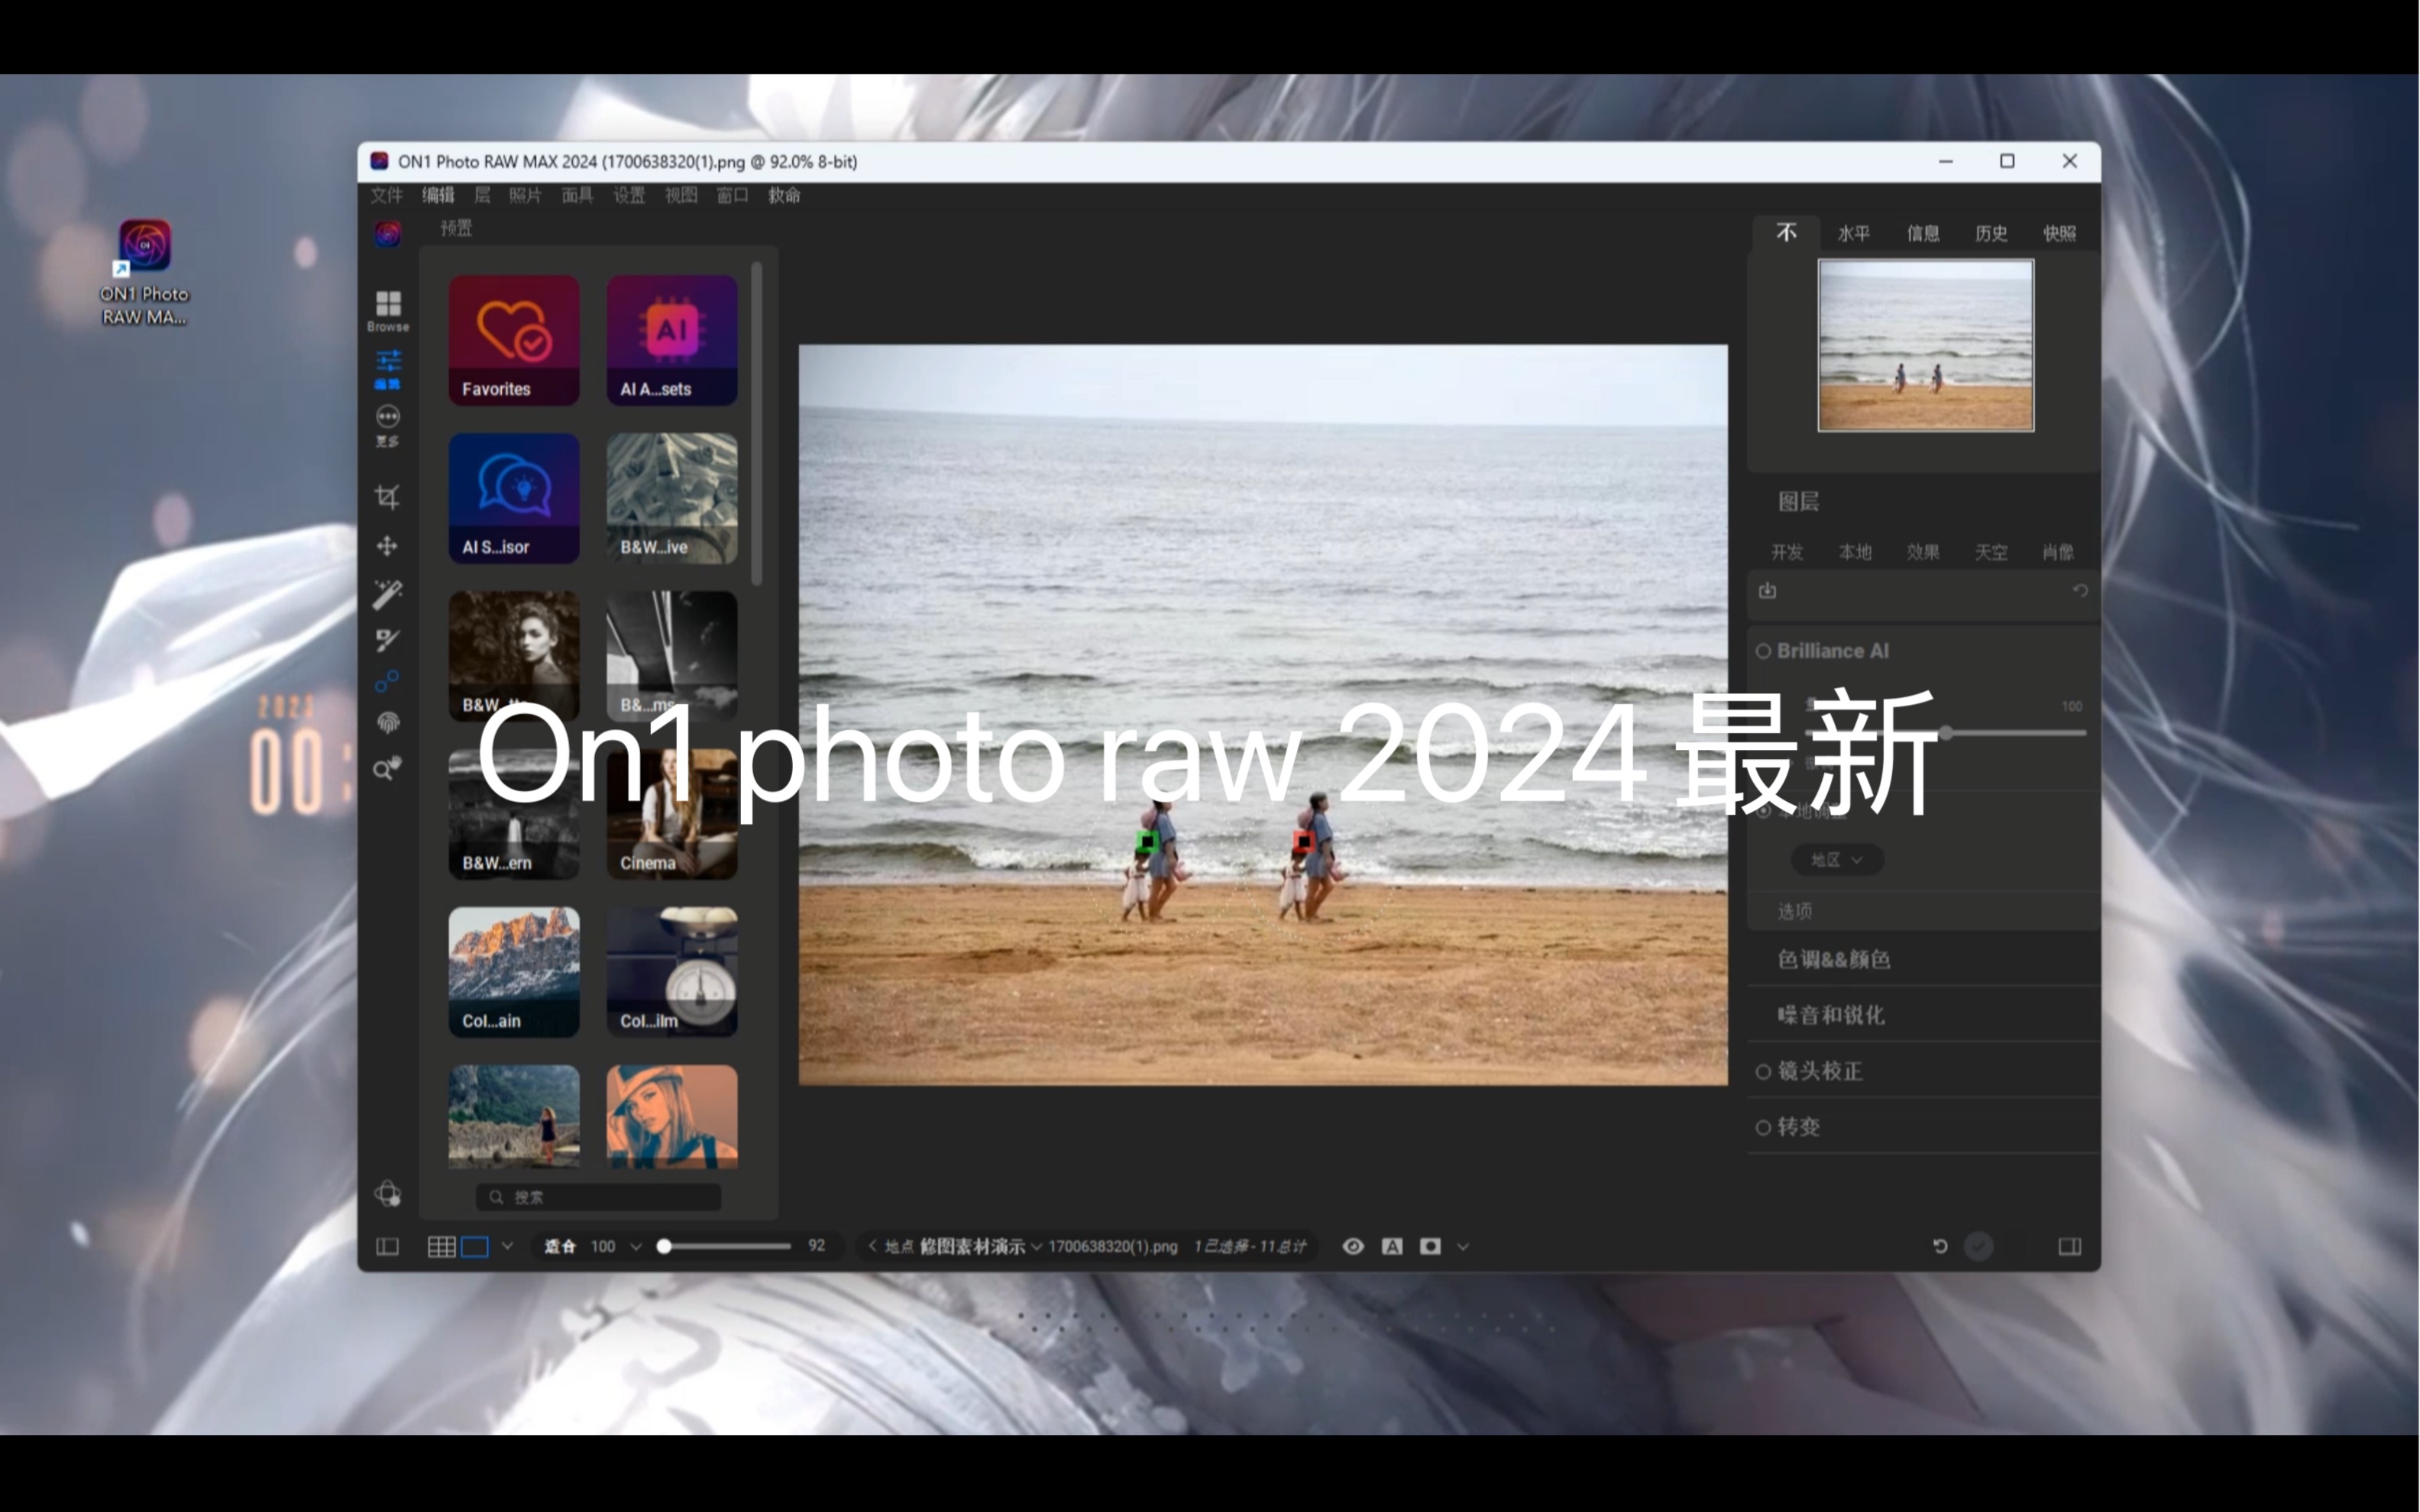Image resolution: width=2420 pixels, height=1512 pixels.
Task: Switch to 历史 history tab
Action: (x=1991, y=234)
